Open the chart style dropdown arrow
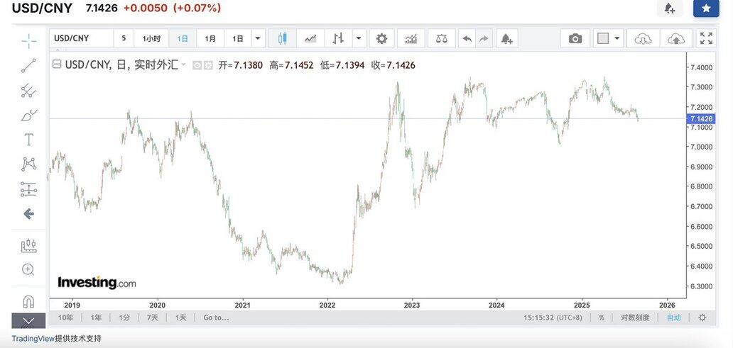The image size is (733, 348). click(x=359, y=38)
